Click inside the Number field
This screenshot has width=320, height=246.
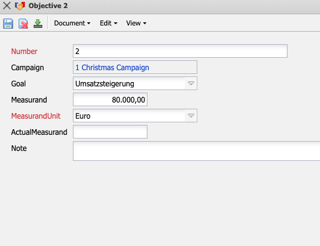click(180, 51)
